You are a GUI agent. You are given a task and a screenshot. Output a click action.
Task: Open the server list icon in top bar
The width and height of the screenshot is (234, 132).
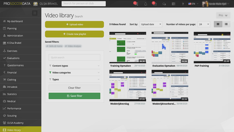click(174, 4)
